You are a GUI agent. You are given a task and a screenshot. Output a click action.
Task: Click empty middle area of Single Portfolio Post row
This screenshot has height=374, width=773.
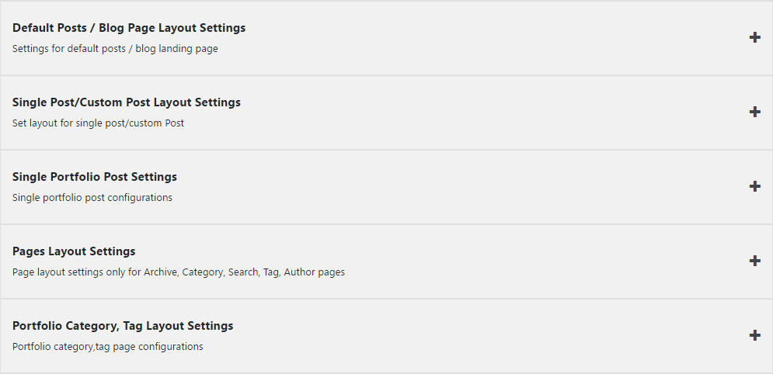(x=482, y=186)
